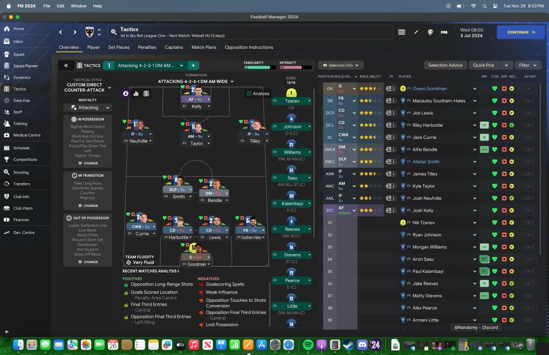549x355 pixels.
Task: Toggle player instructions icon for Kyle Taylor
Action: click(x=391, y=186)
